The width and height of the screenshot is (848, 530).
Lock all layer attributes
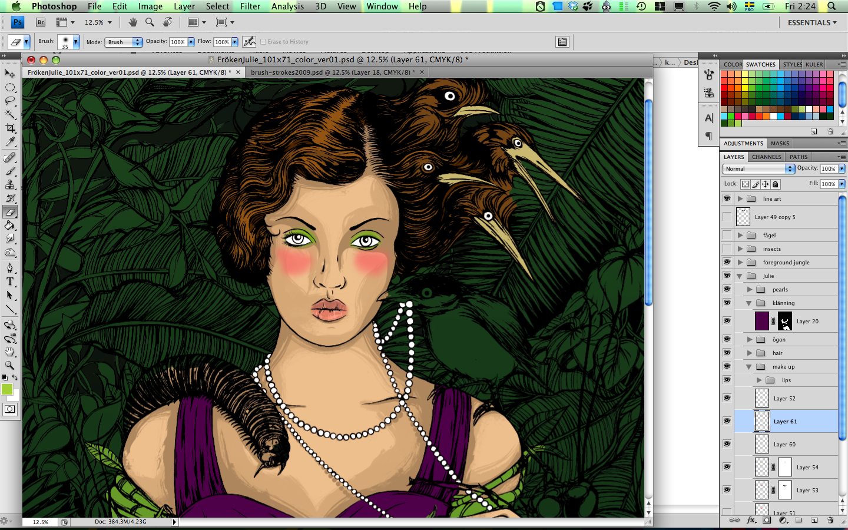click(776, 184)
